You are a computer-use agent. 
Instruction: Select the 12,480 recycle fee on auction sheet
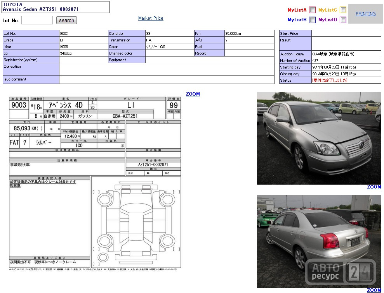(x=71, y=136)
